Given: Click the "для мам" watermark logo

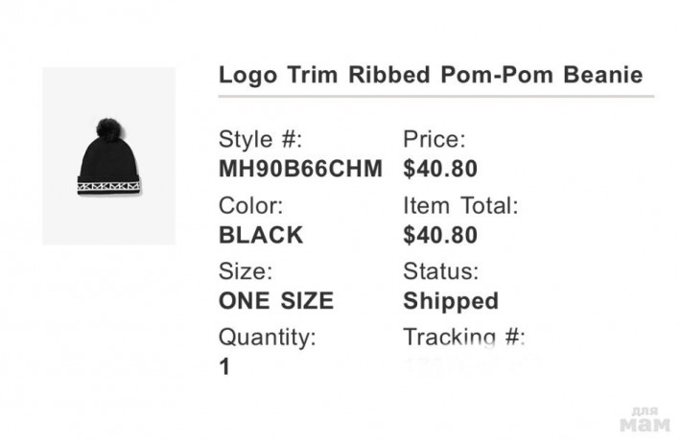Looking at the screenshot, I should coord(644,417).
